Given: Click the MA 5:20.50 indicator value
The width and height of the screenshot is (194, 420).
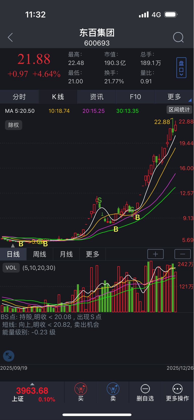Looking at the screenshot, I should click(20, 111).
